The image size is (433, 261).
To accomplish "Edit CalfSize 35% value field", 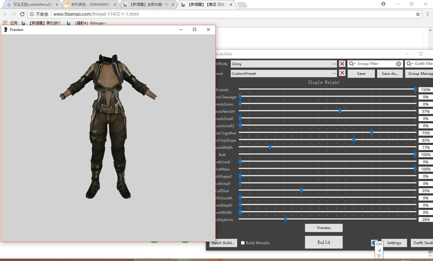I will click(x=426, y=191).
